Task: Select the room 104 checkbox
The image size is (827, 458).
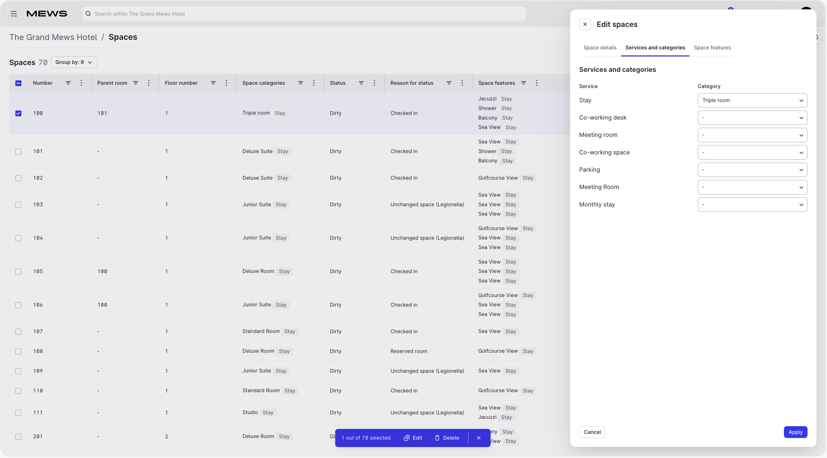Action: pyautogui.click(x=18, y=238)
